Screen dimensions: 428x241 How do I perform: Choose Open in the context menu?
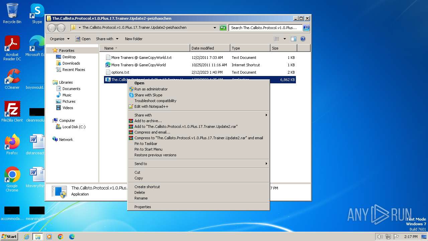199,83
